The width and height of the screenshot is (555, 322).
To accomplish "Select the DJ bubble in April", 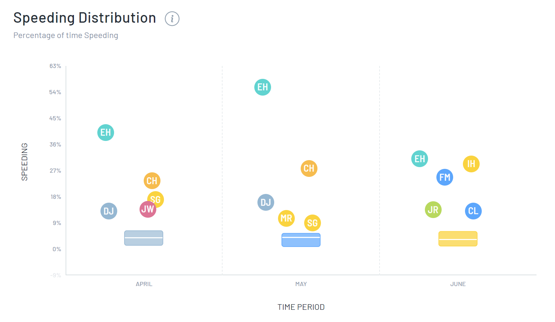I will pos(109,211).
